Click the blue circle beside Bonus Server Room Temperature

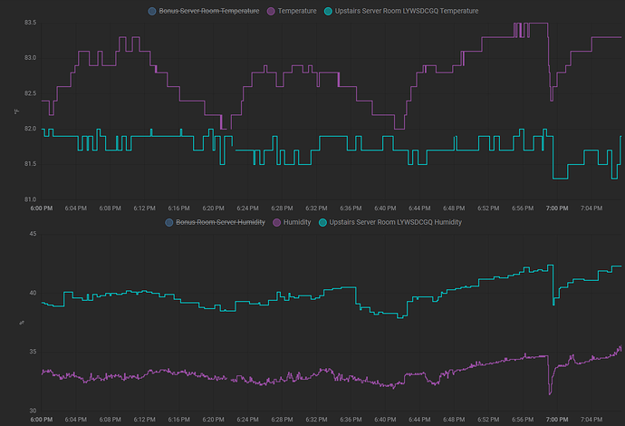tap(152, 11)
